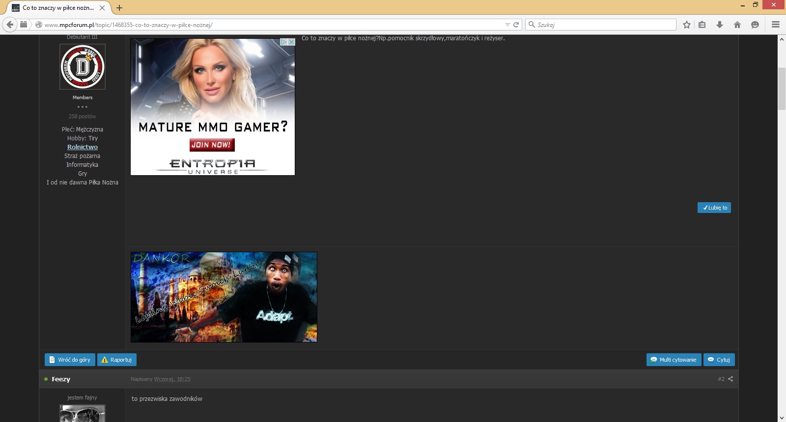
Task: Follow the Rolnictwo link
Action: pyautogui.click(x=83, y=147)
